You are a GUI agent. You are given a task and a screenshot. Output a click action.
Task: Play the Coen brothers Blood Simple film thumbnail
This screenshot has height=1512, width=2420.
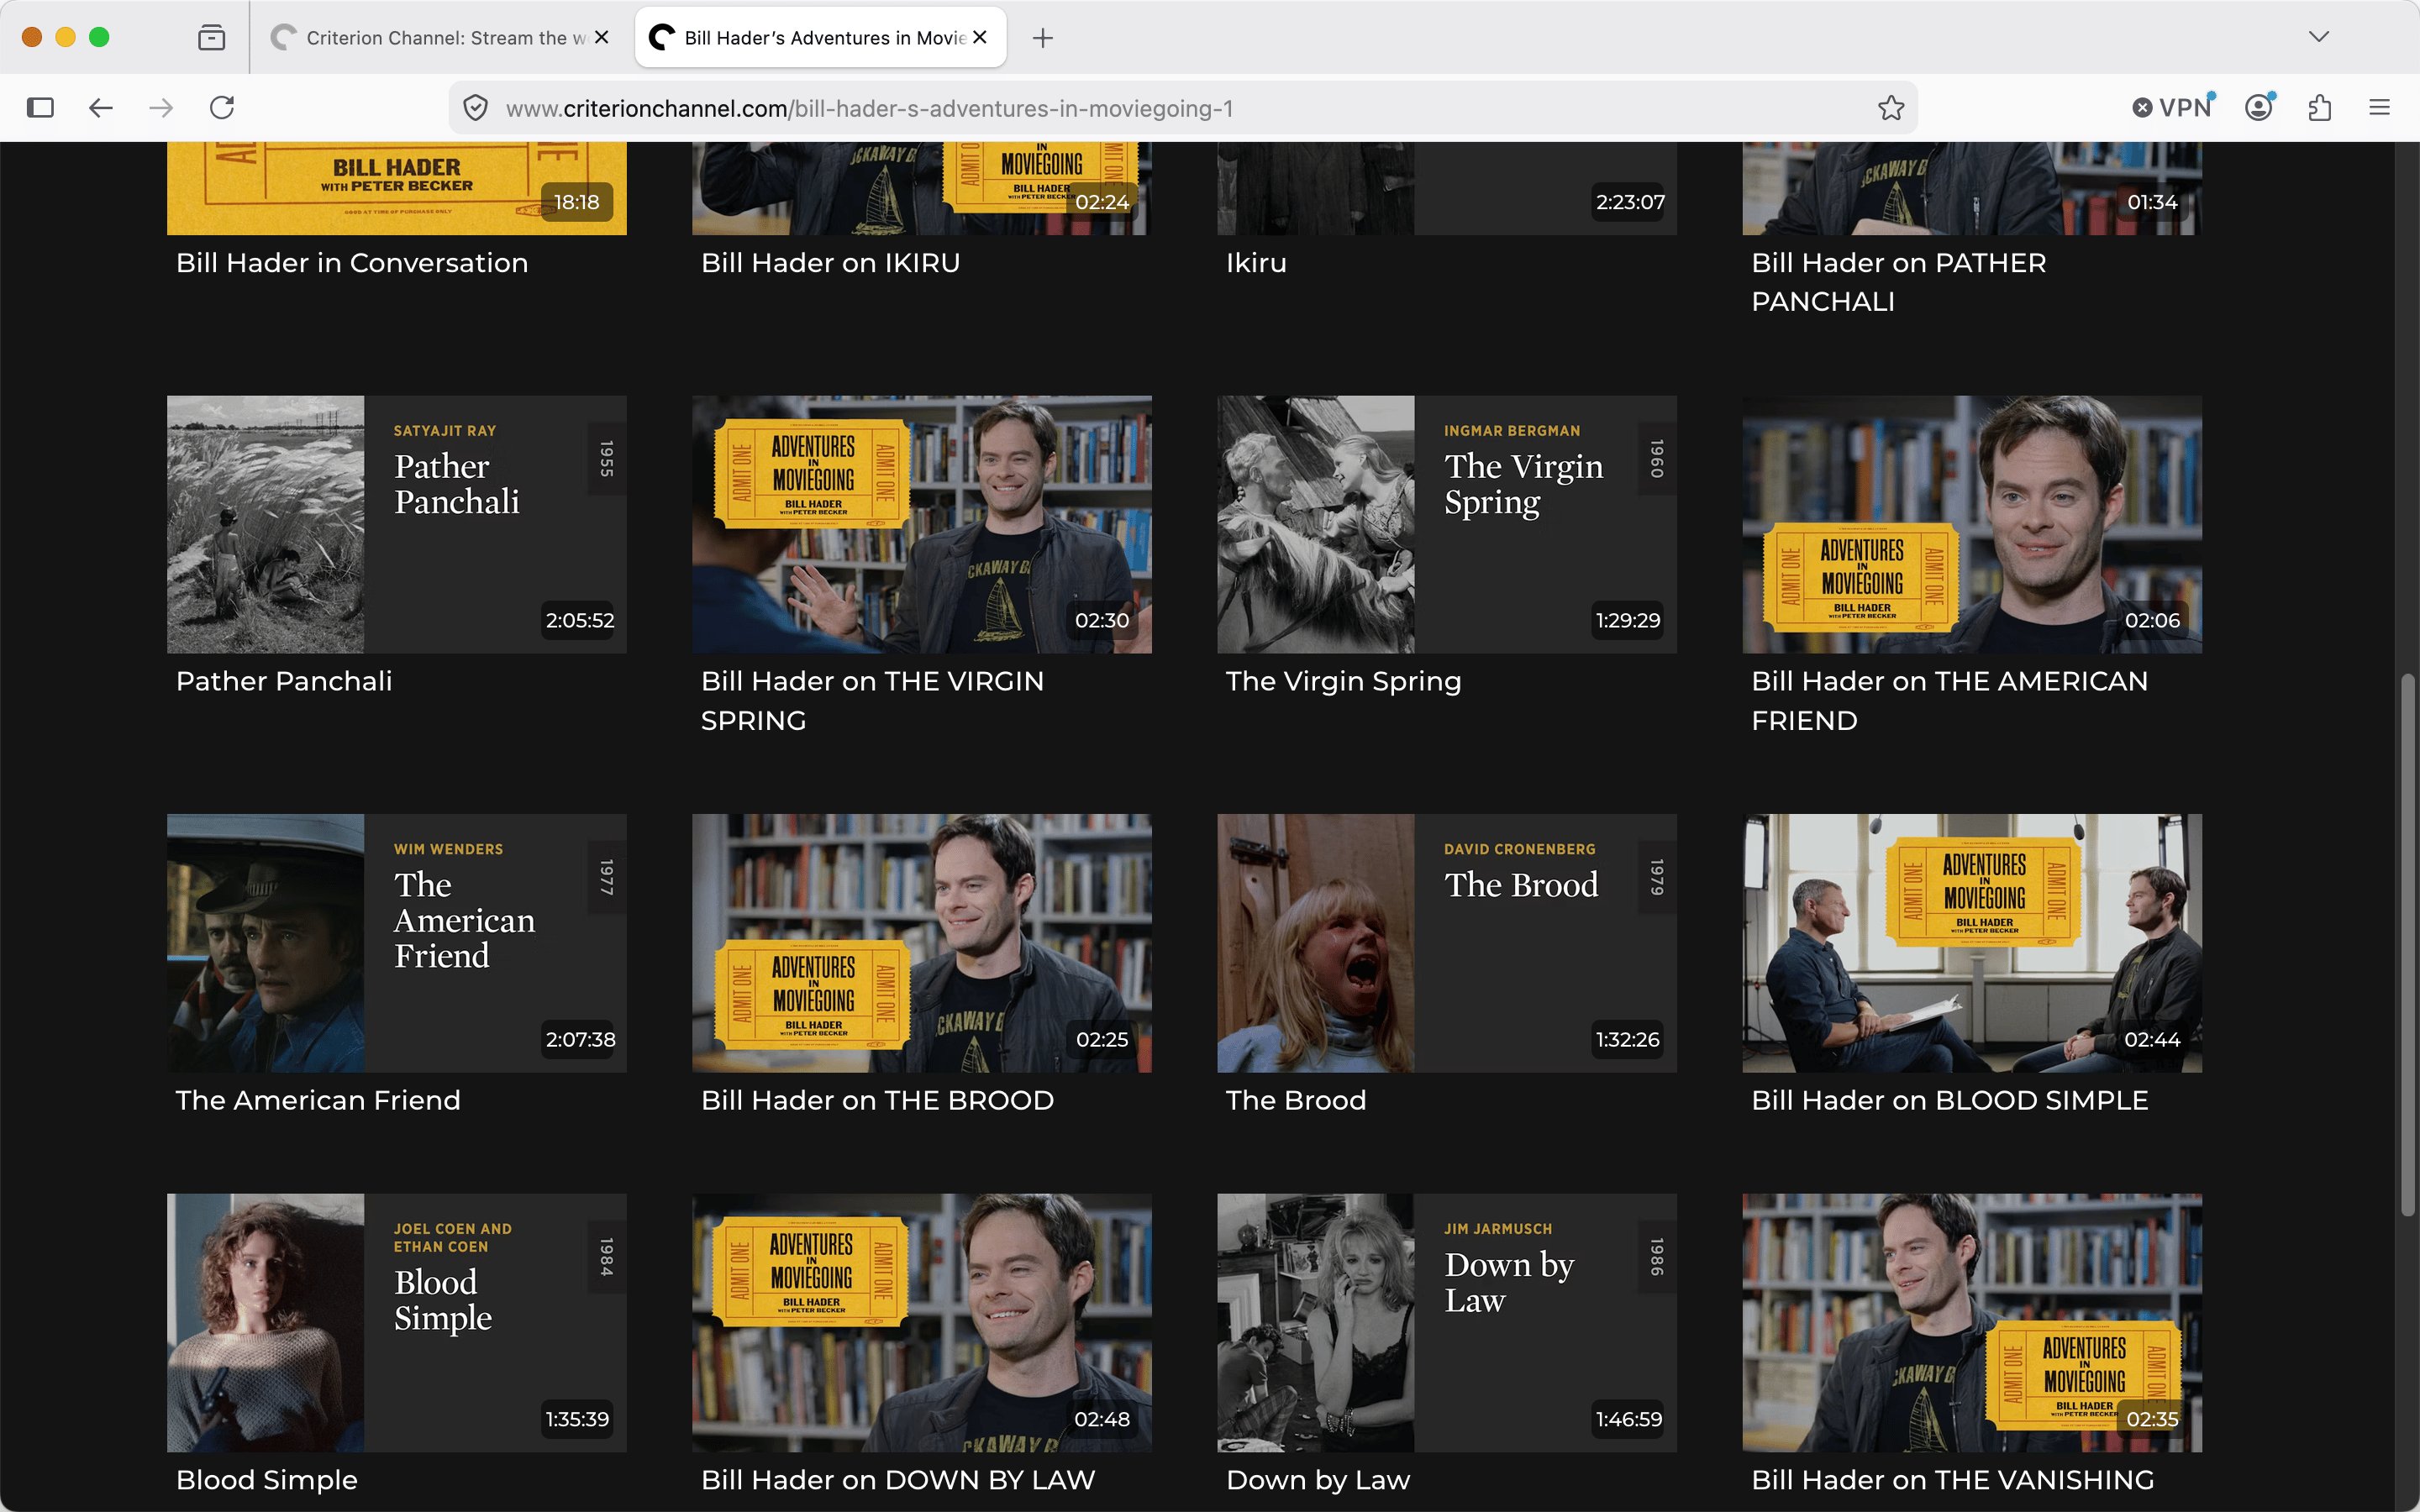pyautogui.click(x=397, y=1323)
